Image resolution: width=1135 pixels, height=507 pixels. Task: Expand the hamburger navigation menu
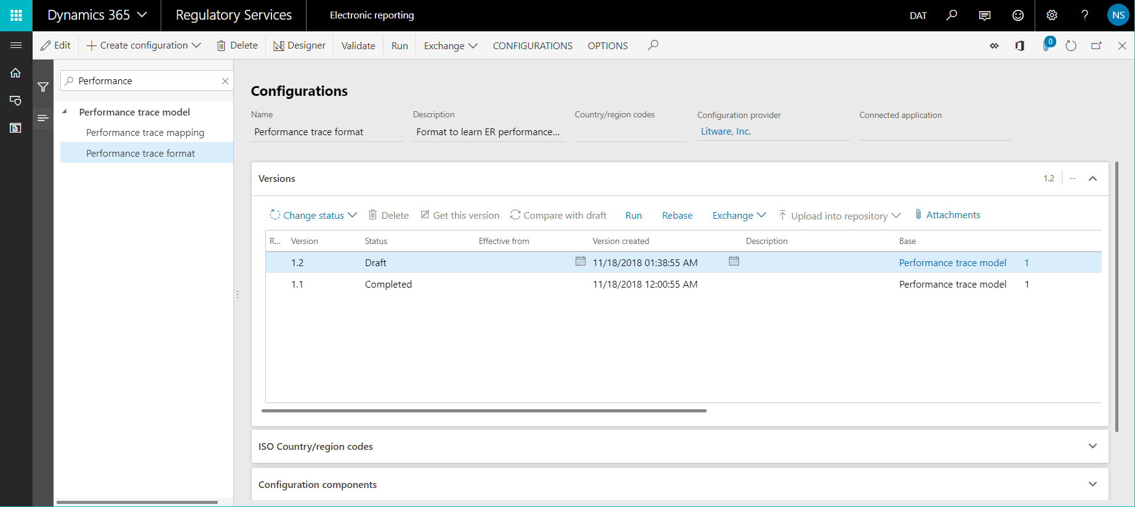pyautogui.click(x=16, y=45)
